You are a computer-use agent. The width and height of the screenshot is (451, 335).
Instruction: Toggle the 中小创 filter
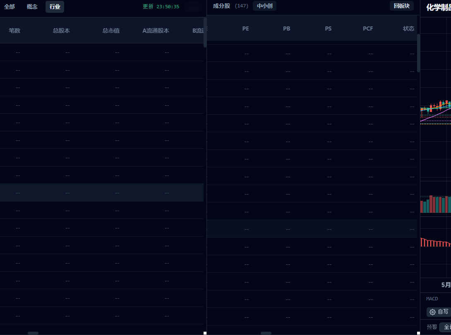click(265, 6)
